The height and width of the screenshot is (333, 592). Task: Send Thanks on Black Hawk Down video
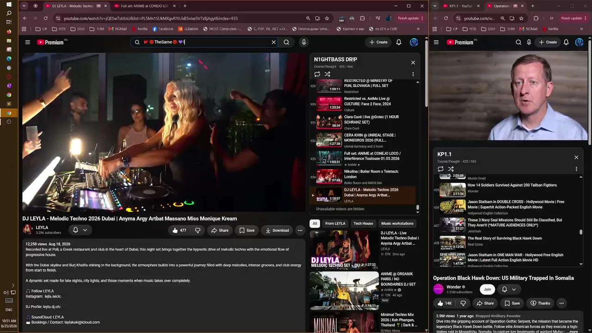coord(540,303)
